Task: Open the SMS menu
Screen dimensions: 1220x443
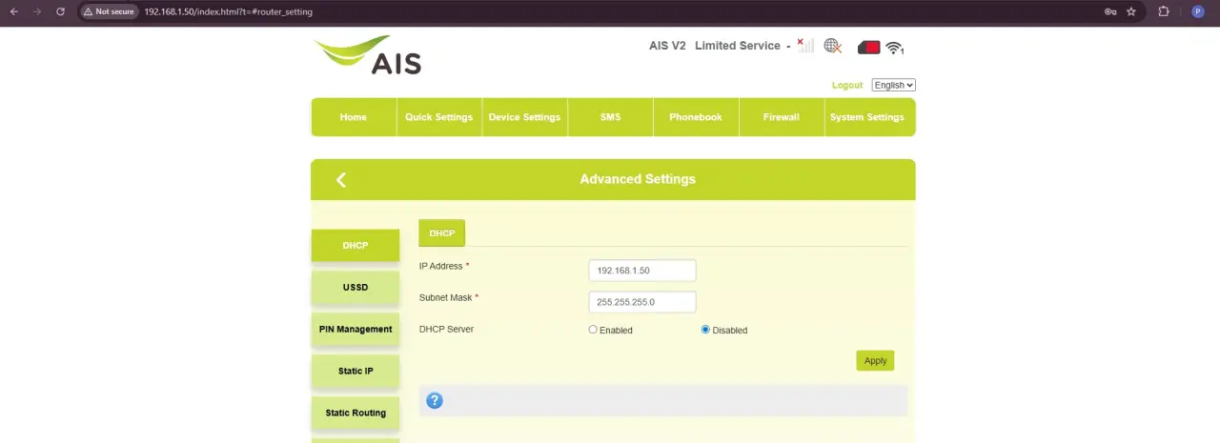Action: [x=610, y=117]
